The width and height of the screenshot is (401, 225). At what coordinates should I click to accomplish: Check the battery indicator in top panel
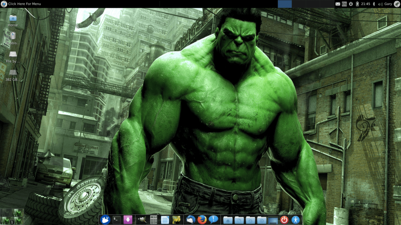[x=357, y=4]
